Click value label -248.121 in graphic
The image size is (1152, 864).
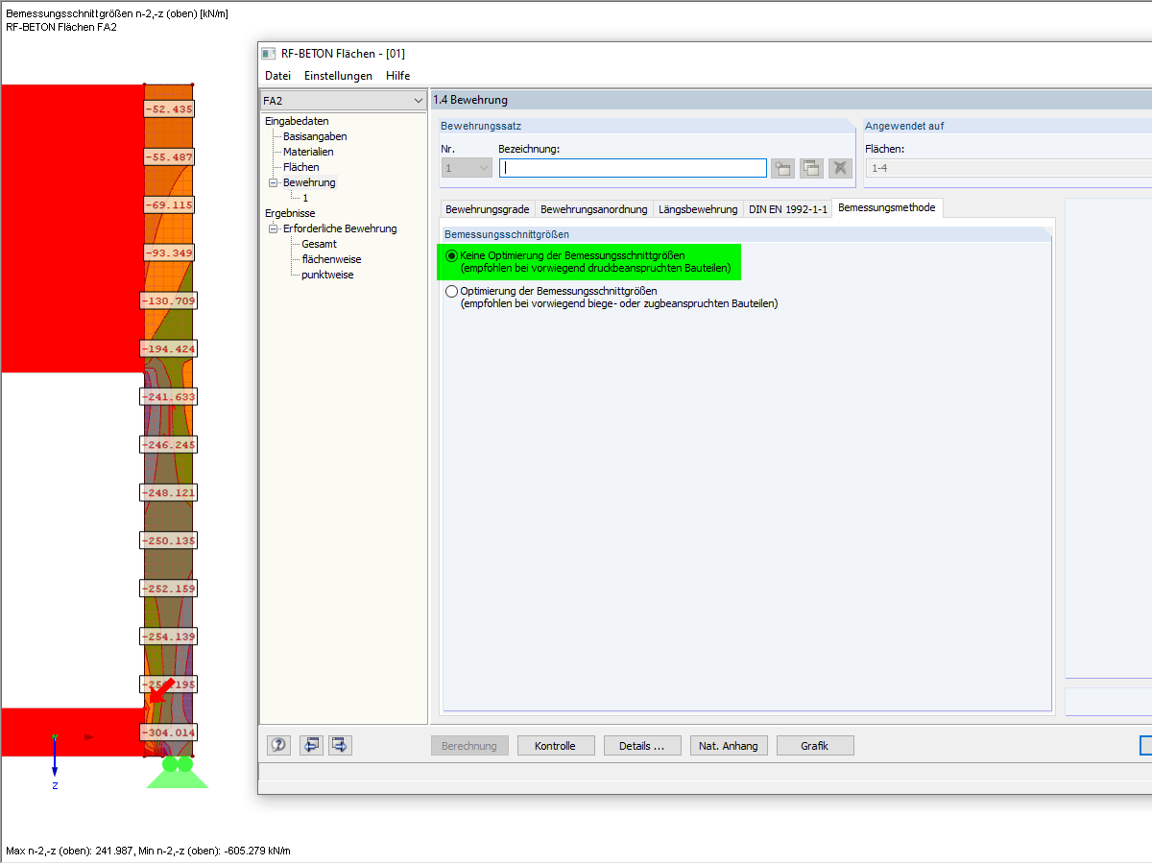pyautogui.click(x=168, y=493)
